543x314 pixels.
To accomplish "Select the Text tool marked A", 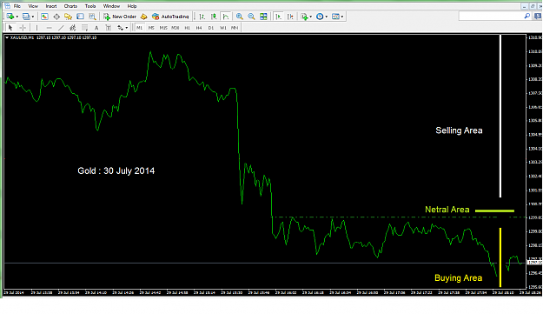I will (x=96, y=28).
